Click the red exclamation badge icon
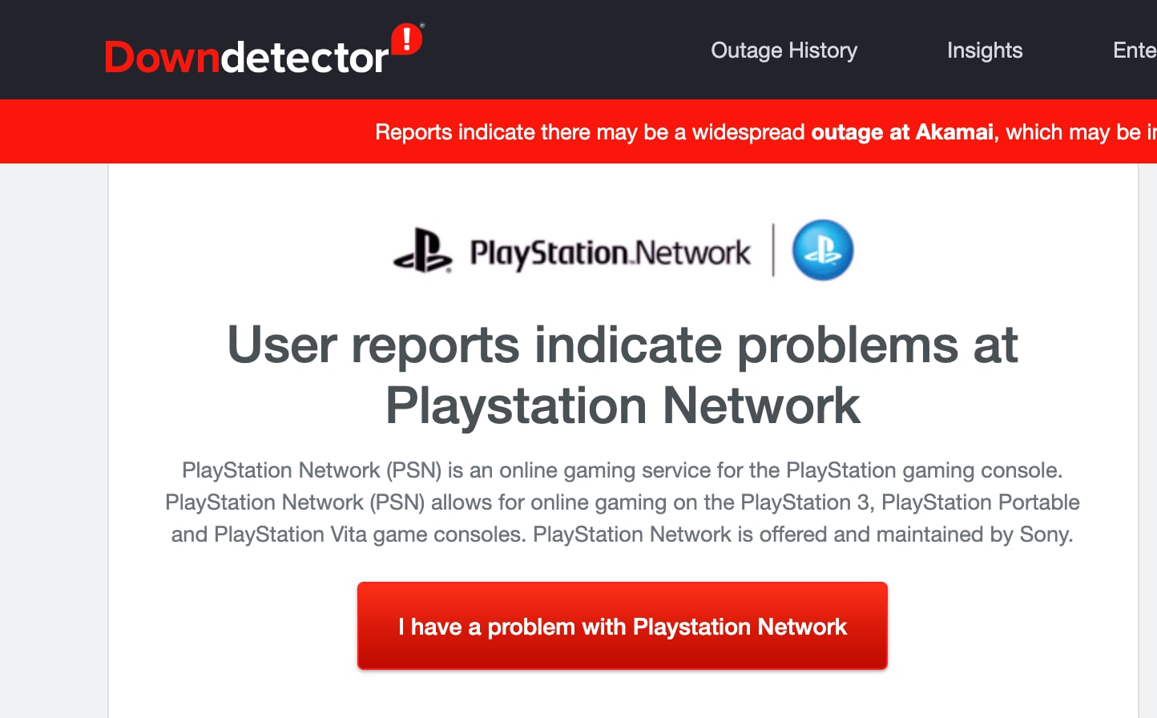This screenshot has width=1157, height=718. click(x=407, y=38)
